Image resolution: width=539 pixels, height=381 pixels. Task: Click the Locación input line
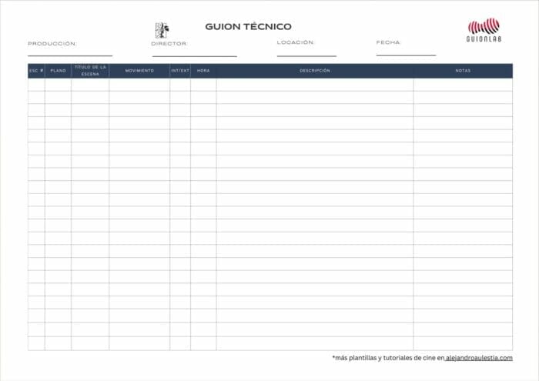(x=306, y=55)
